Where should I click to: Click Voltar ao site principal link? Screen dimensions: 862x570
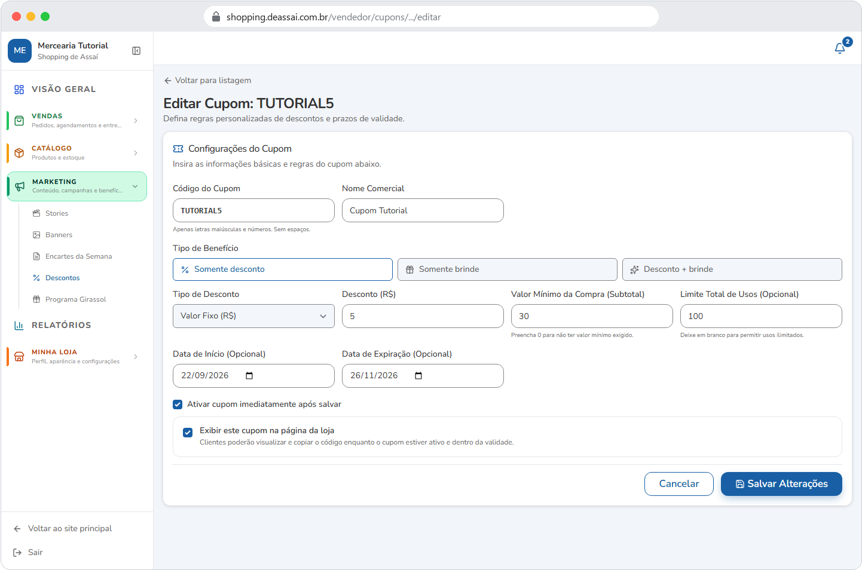point(70,529)
